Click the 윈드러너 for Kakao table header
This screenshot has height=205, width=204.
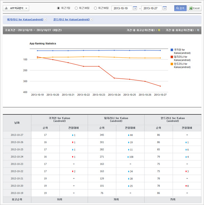click(173, 119)
